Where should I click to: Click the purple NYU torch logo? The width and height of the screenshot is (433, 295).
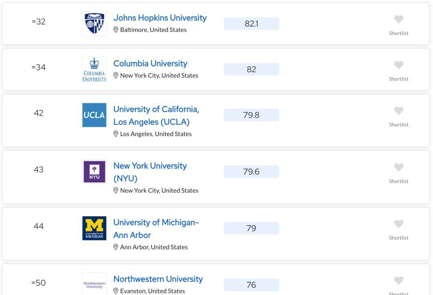[94, 172]
